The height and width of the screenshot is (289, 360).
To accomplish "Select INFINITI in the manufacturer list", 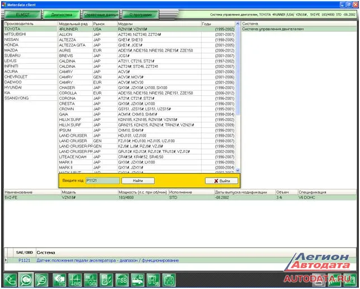I will (x=30, y=66).
